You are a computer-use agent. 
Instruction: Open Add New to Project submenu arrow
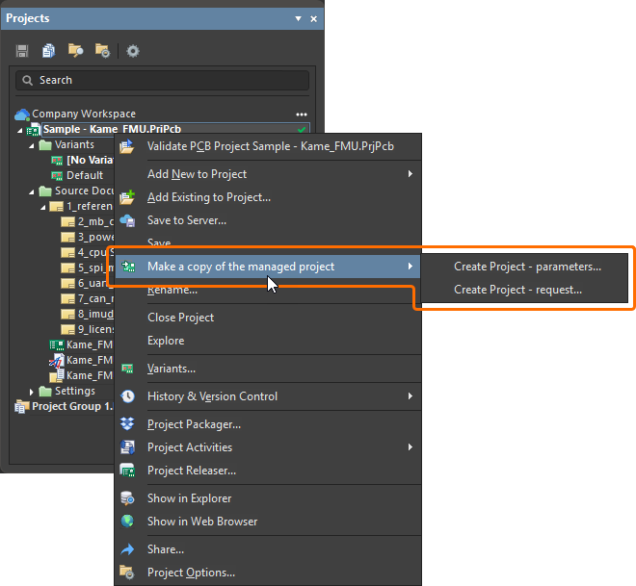411,174
